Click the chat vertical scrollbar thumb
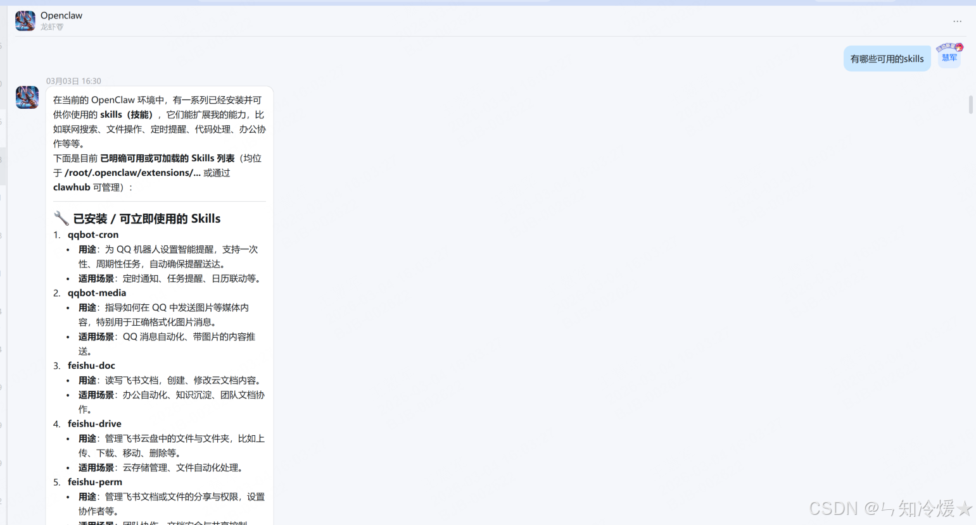The width and height of the screenshot is (976, 525). click(x=971, y=104)
